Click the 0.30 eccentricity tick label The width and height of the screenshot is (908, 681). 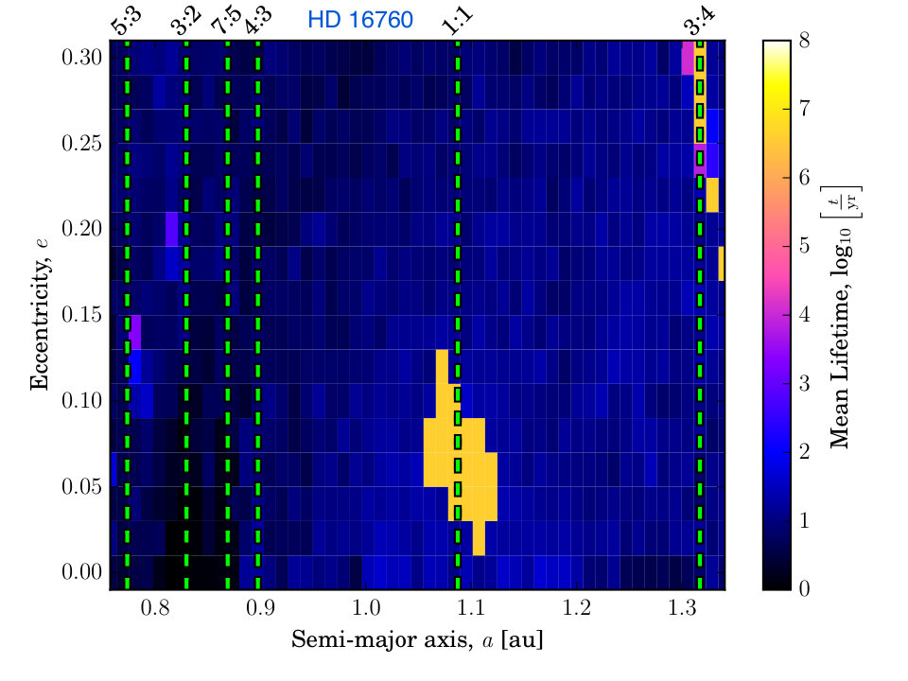(81, 58)
